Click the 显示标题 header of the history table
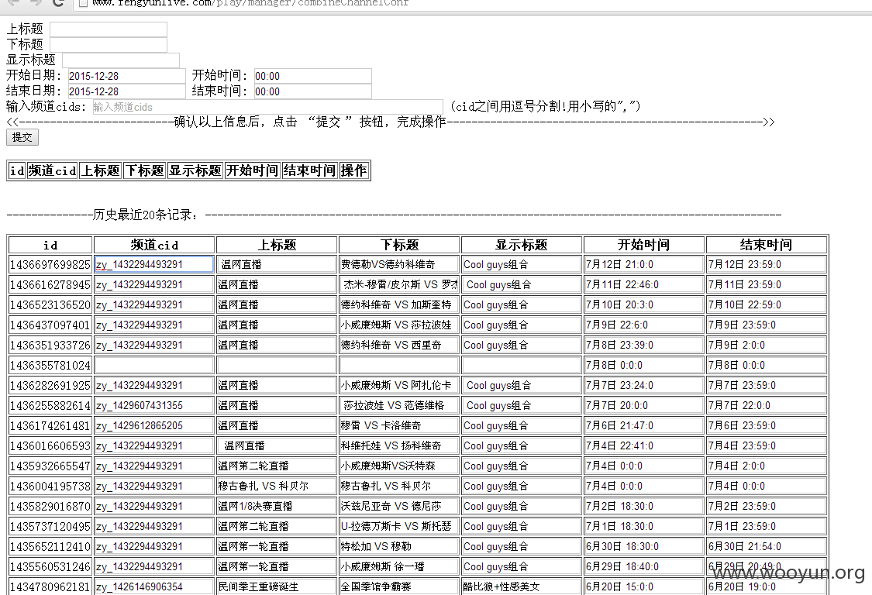 pyautogui.click(x=521, y=246)
